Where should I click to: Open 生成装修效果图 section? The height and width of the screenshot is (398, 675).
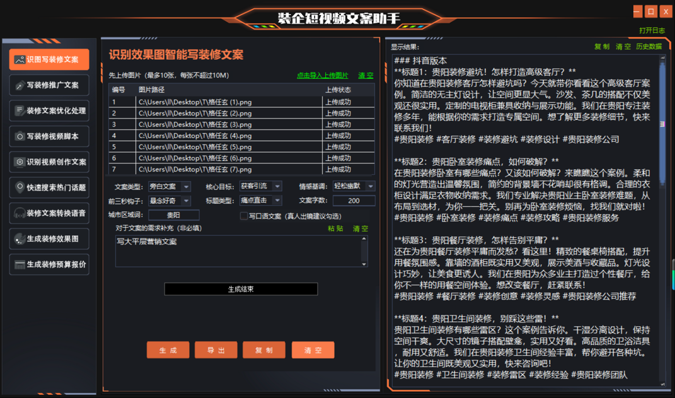[49, 238]
